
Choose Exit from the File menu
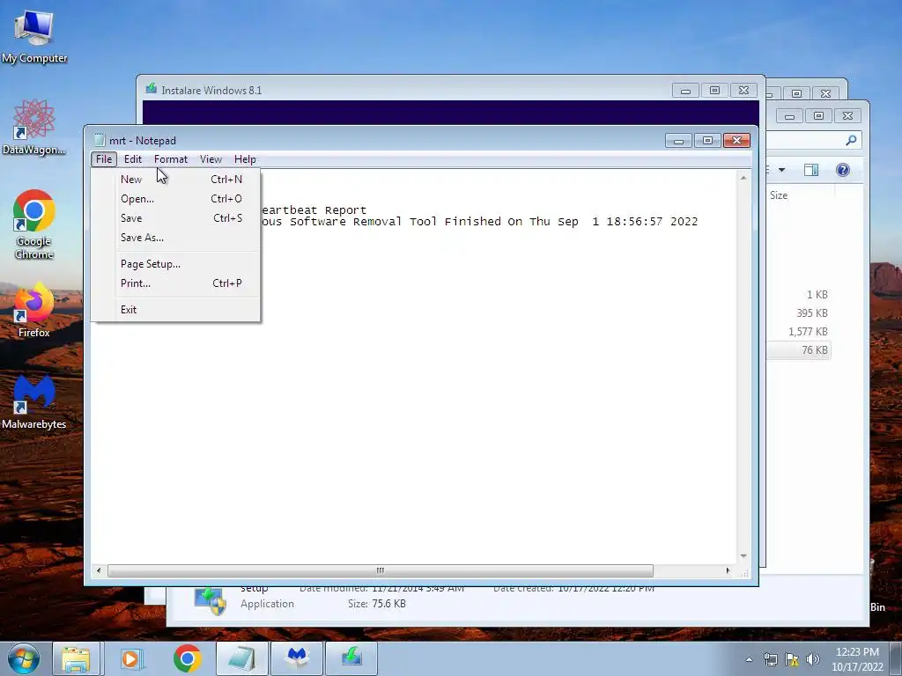tap(175, 310)
